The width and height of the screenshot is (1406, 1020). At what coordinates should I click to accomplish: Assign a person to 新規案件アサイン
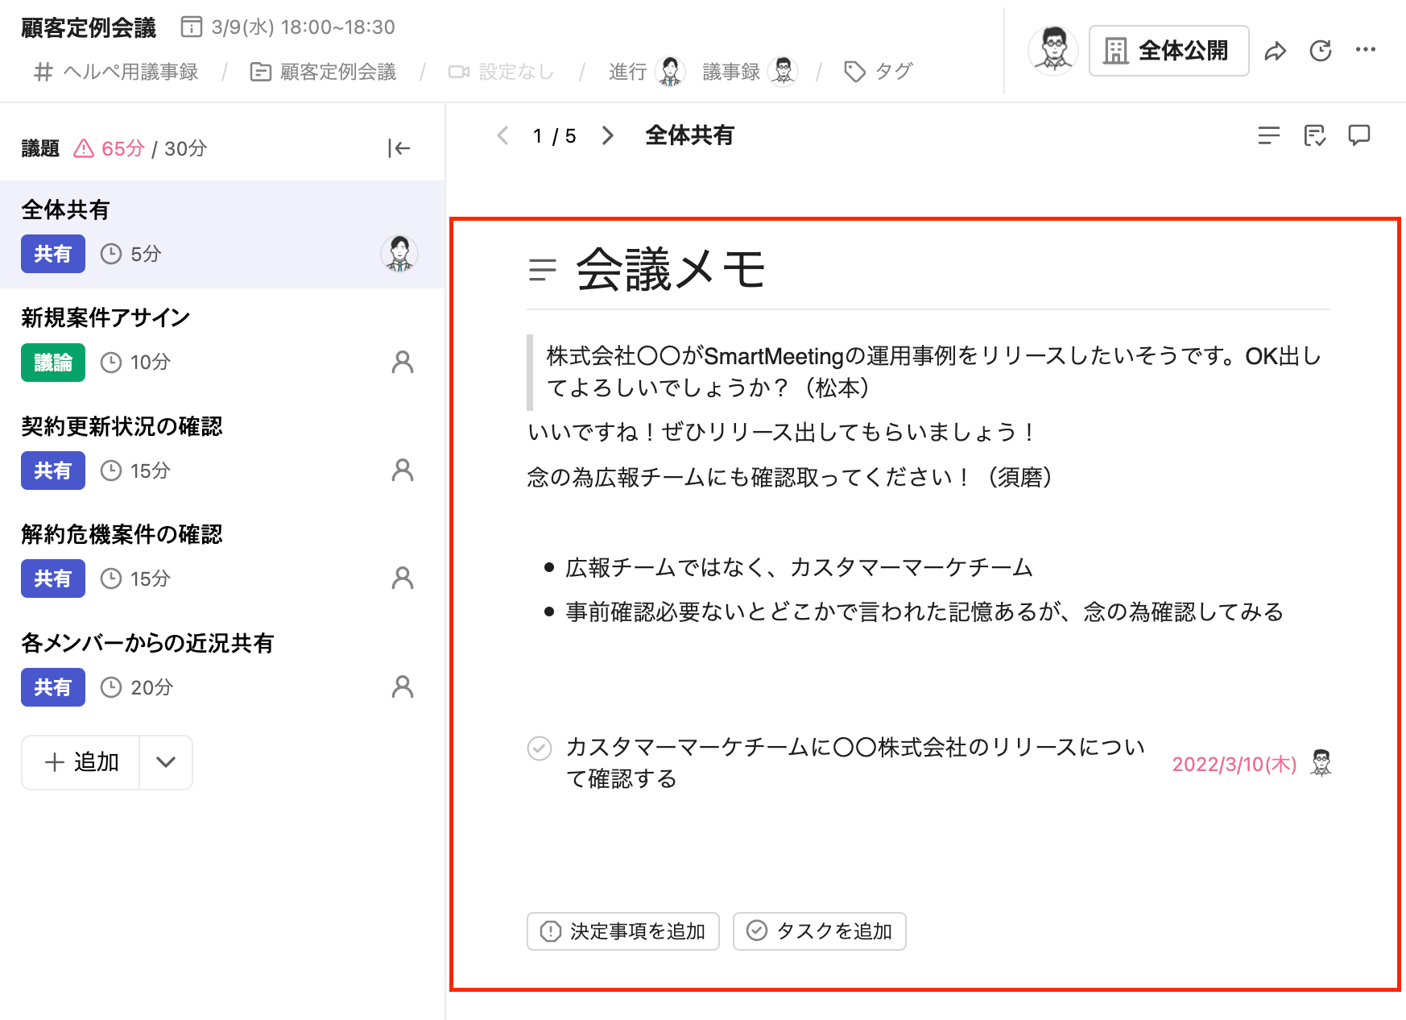click(x=403, y=363)
